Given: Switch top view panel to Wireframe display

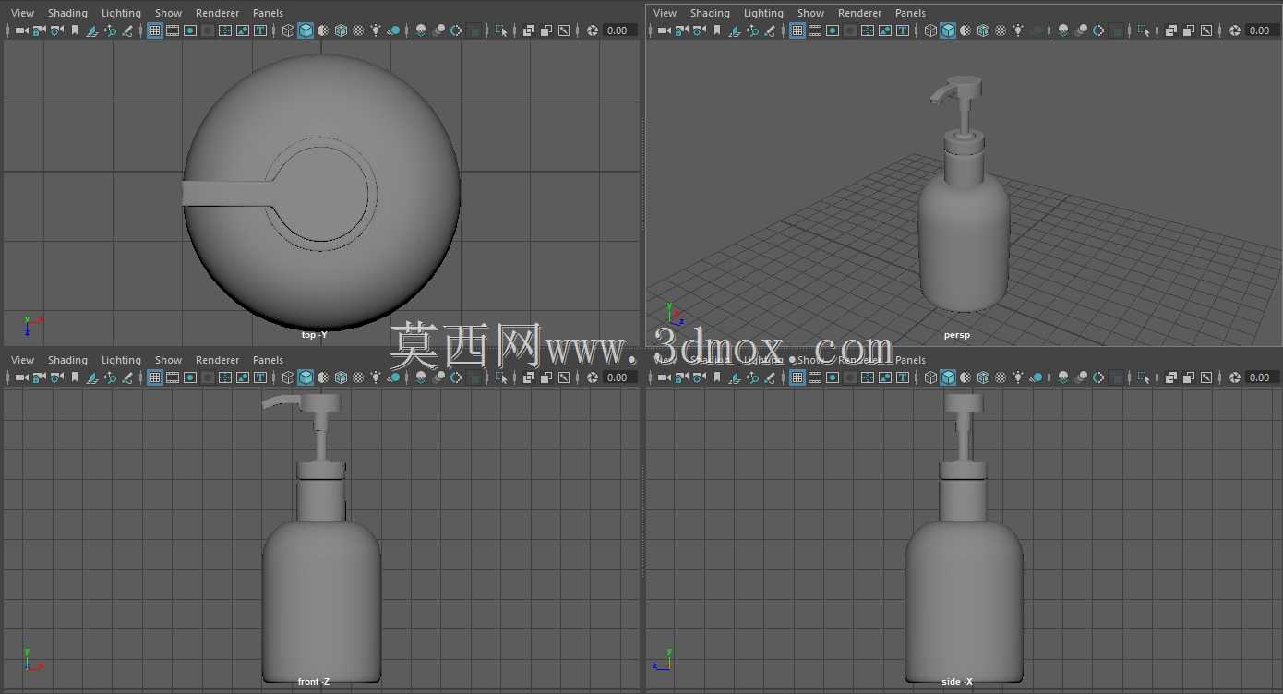Looking at the screenshot, I should click(288, 30).
